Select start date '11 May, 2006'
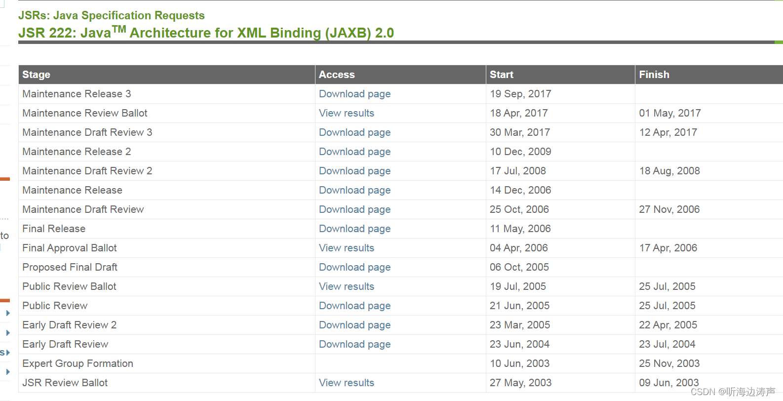The height and width of the screenshot is (401, 783). point(520,229)
